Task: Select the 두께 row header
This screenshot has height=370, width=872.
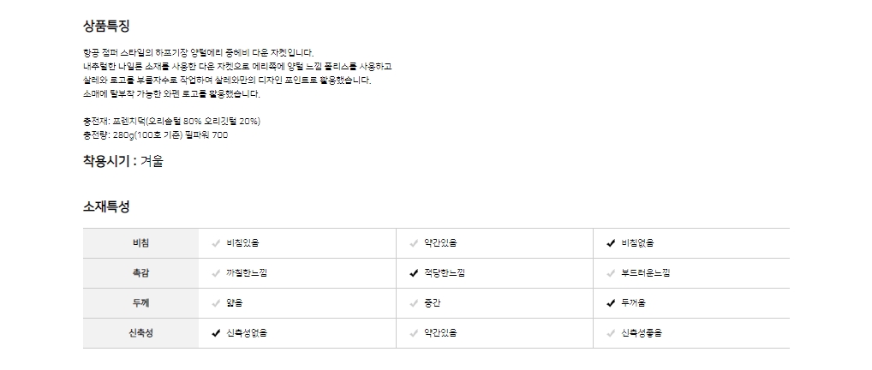Action: pyautogui.click(x=140, y=303)
